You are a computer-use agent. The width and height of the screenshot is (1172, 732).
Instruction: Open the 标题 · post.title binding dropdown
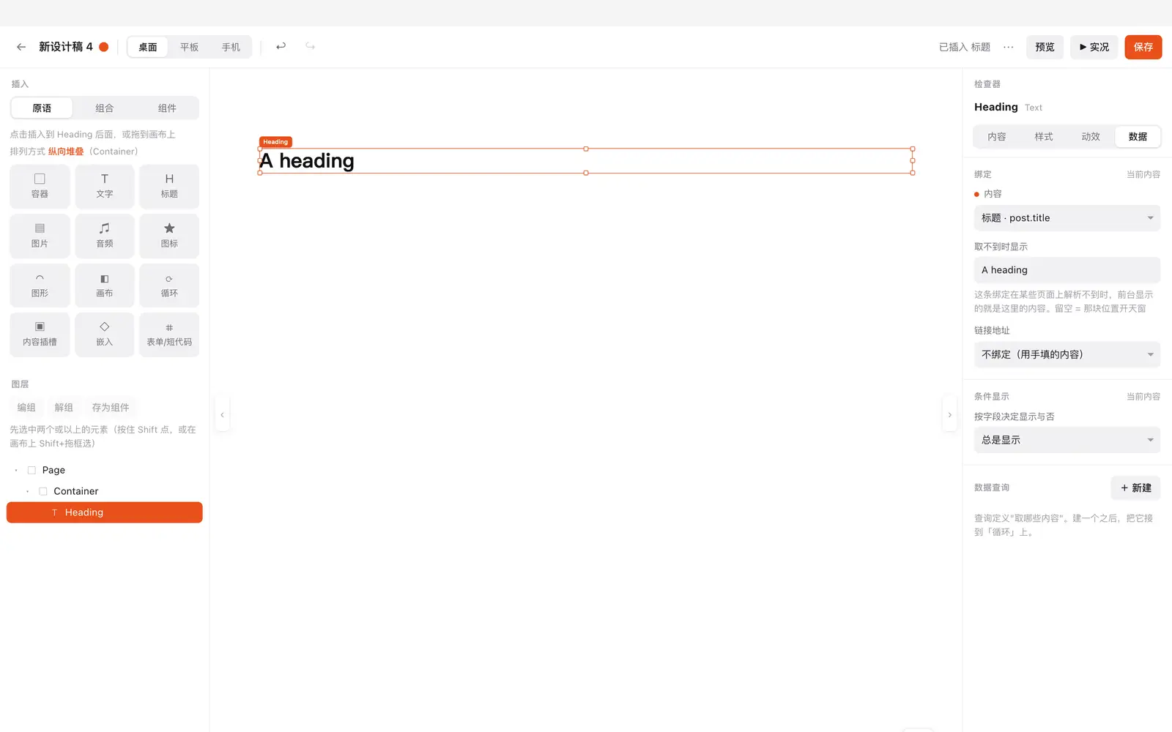(x=1067, y=218)
